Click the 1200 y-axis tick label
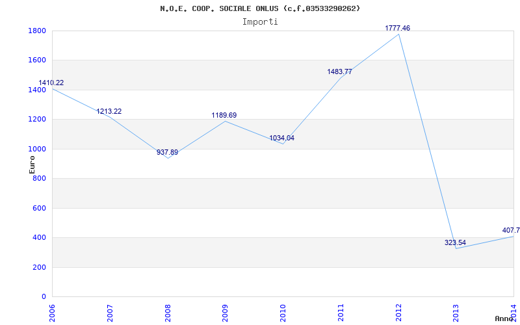Viewport: 520px width, 325px height. pyautogui.click(x=38, y=120)
